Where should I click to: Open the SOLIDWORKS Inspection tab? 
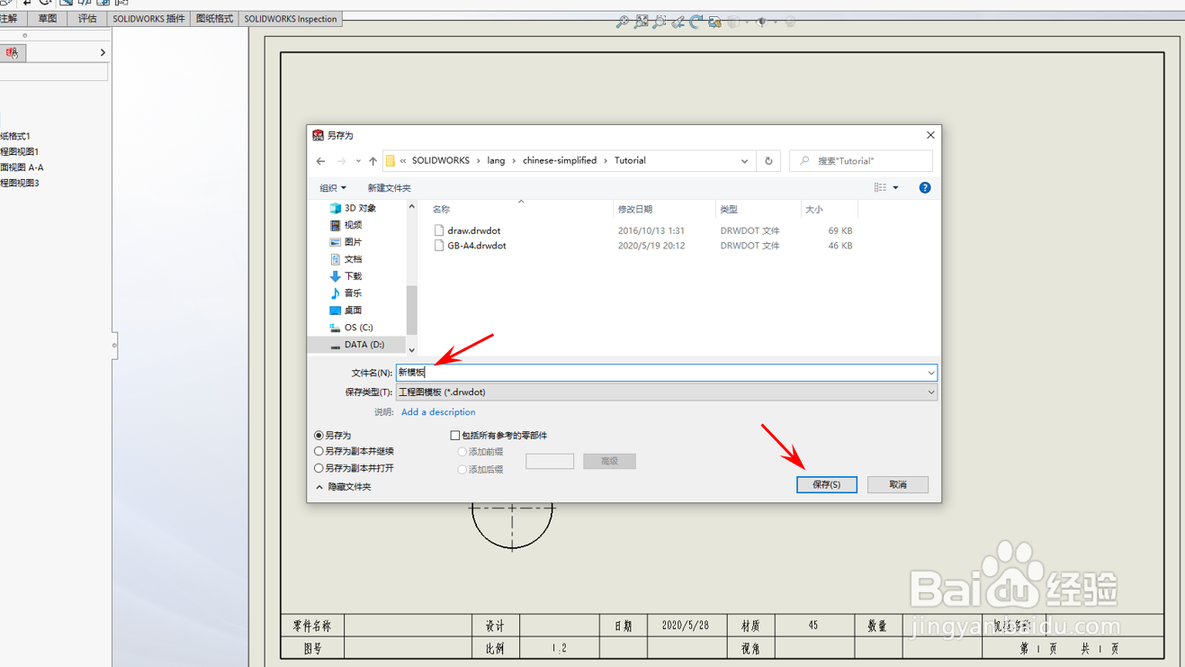tap(290, 18)
